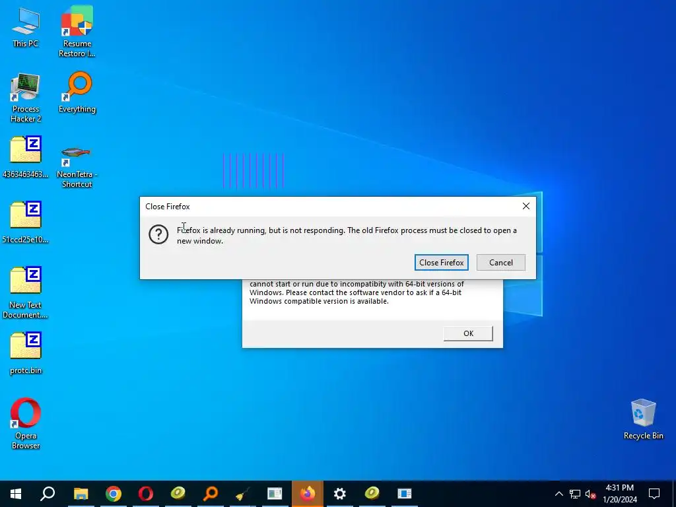
Task: Open the notification center icon
Action: tap(654, 494)
